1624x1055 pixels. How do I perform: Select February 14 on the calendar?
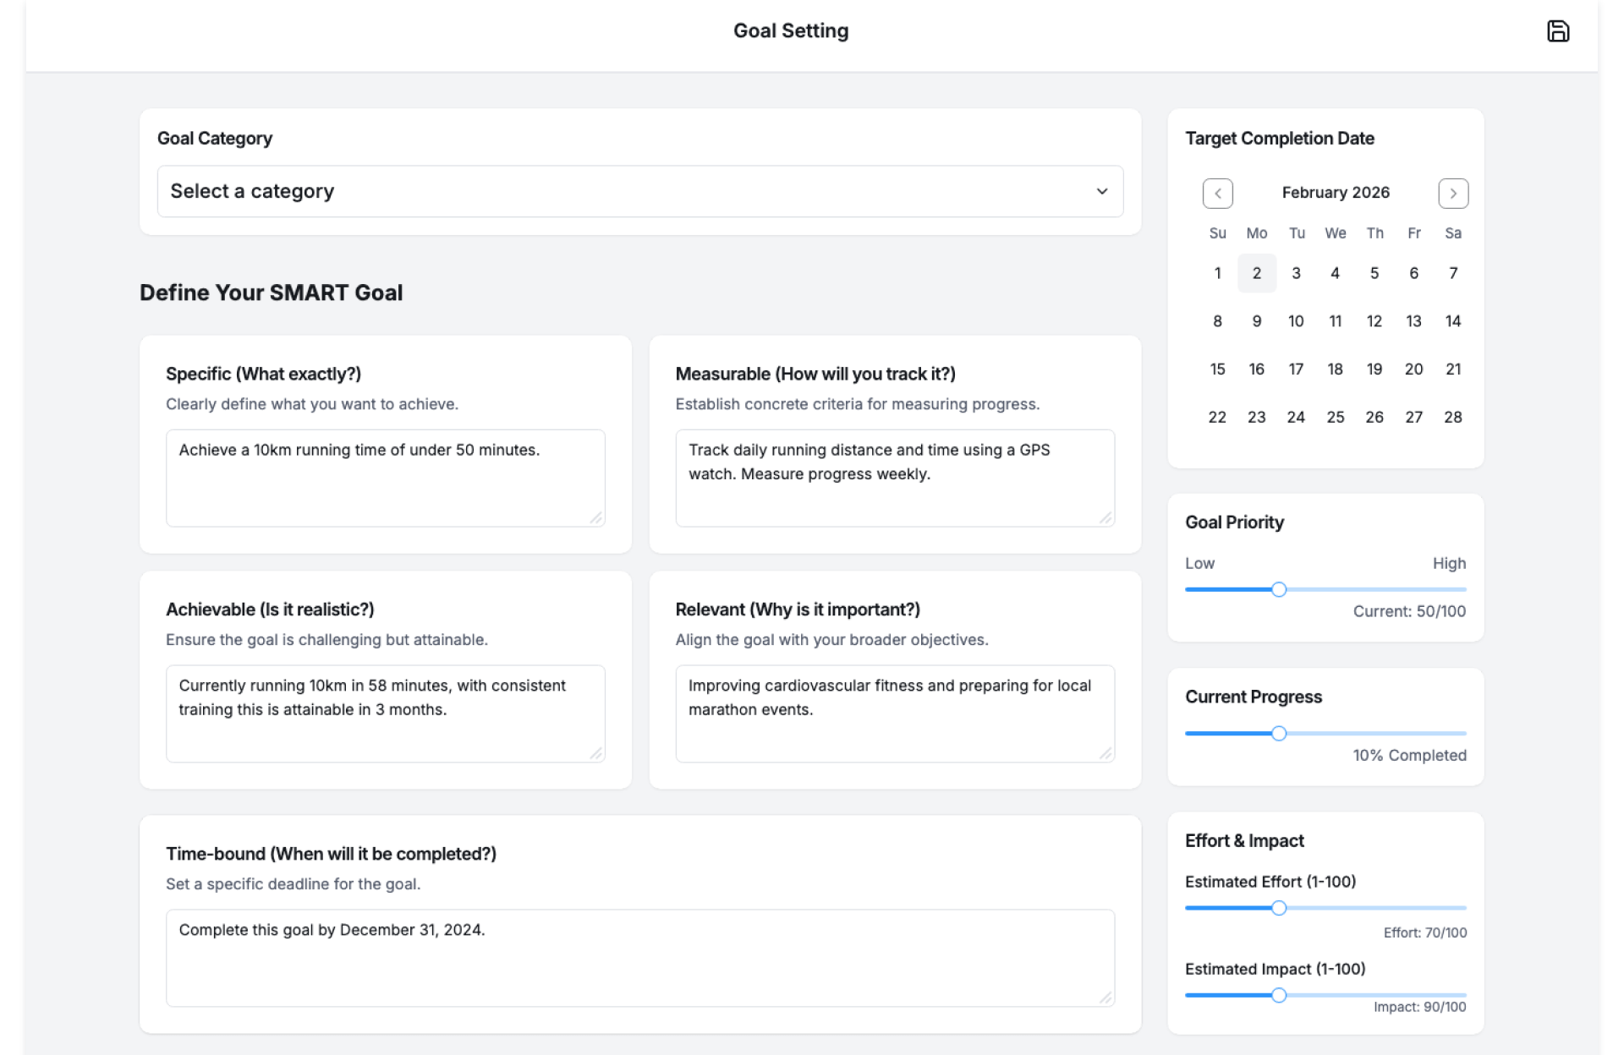tap(1452, 321)
